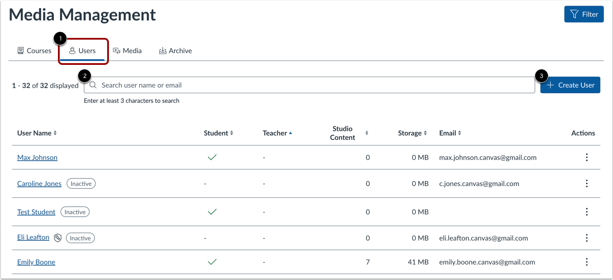Click the Create User button
613x280 pixels.
570,85
